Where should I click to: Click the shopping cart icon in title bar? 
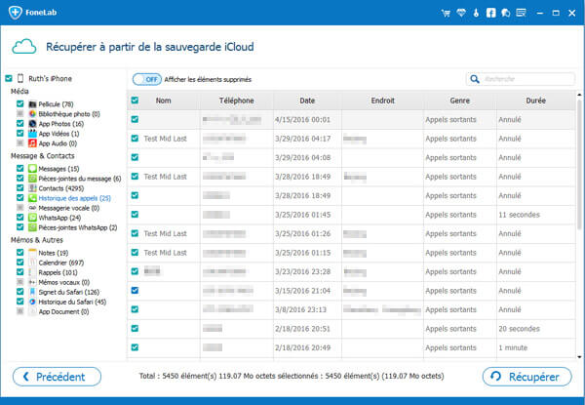point(446,13)
